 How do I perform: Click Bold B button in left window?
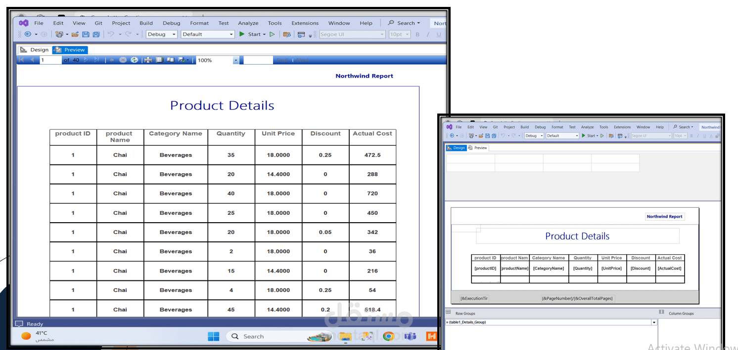pyautogui.click(x=417, y=34)
